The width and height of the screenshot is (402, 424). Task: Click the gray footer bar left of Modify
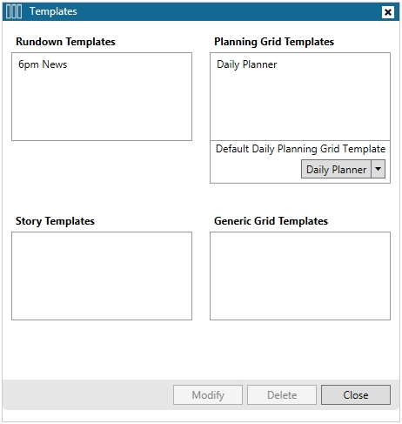tap(87, 394)
